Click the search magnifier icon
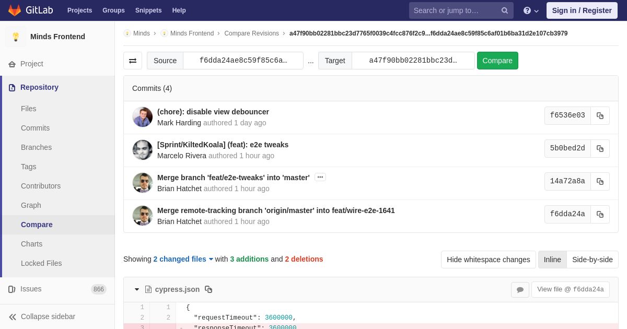The height and width of the screenshot is (329, 627). point(504,10)
